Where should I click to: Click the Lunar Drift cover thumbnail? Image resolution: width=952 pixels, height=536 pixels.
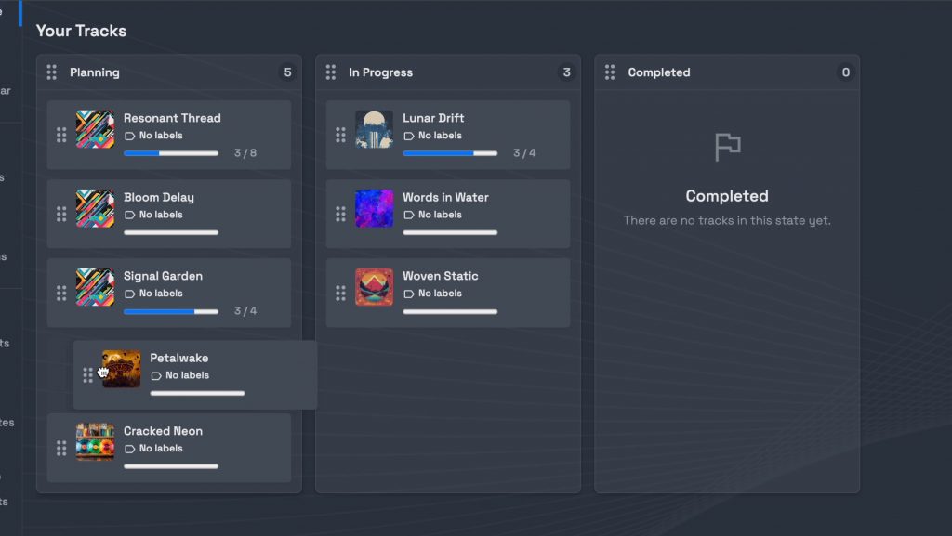tap(374, 129)
